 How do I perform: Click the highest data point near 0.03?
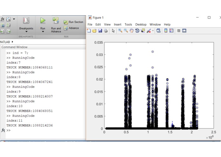tap(153, 52)
